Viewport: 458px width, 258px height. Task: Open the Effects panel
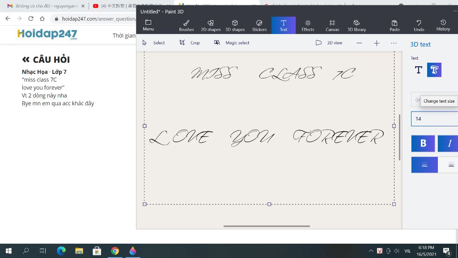pos(308,26)
